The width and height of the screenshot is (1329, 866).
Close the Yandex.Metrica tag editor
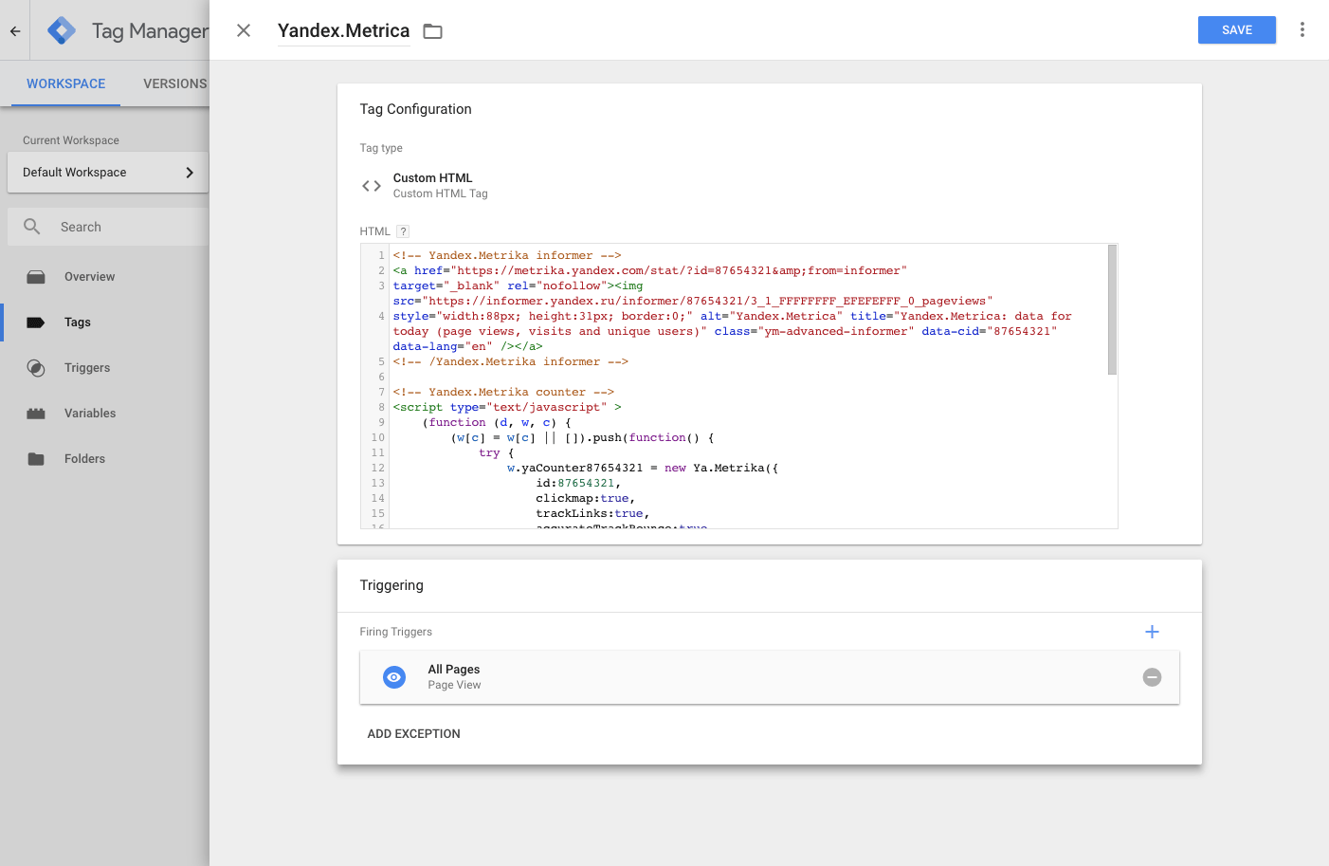pos(244,30)
